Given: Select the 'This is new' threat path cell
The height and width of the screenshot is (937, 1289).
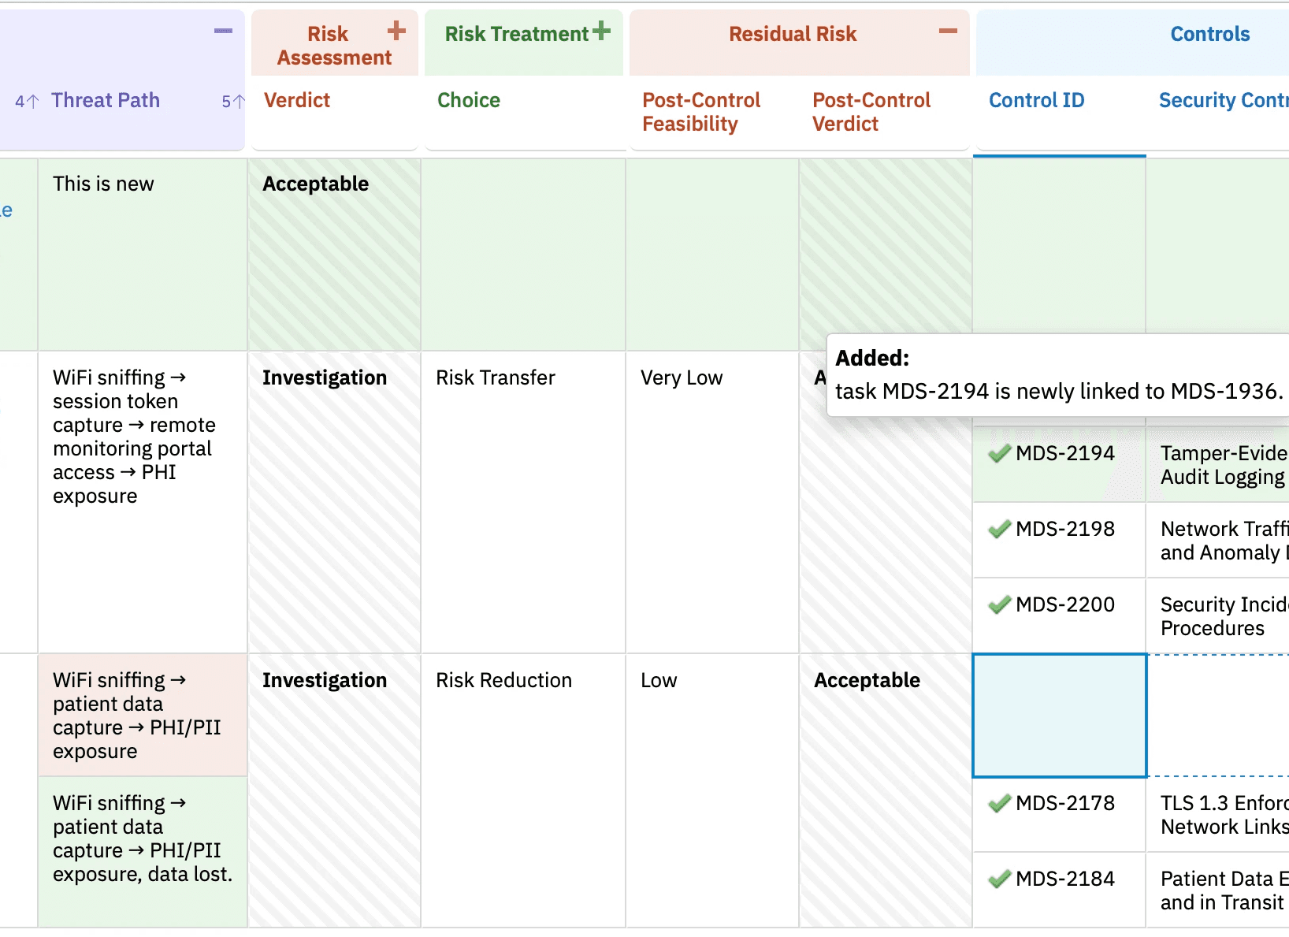Looking at the screenshot, I should [x=143, y=255].
